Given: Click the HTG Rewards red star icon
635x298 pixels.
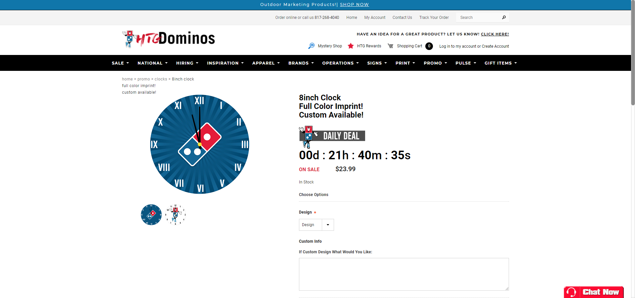Looking at the screenshot, I should tap(351, 46).
